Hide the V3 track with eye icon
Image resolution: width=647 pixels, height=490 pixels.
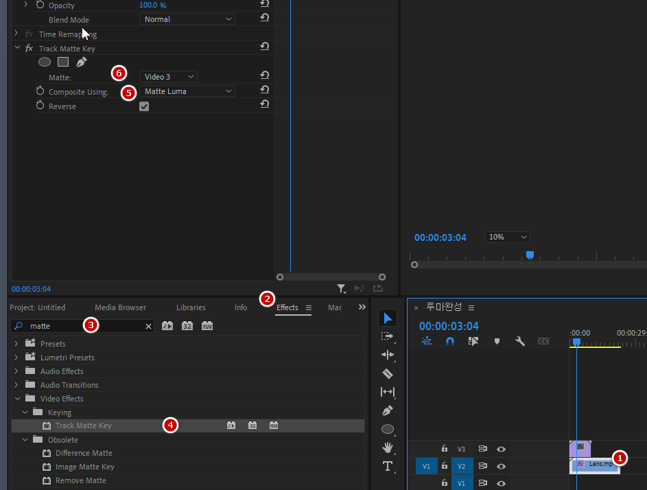click(x=502, y=449)
